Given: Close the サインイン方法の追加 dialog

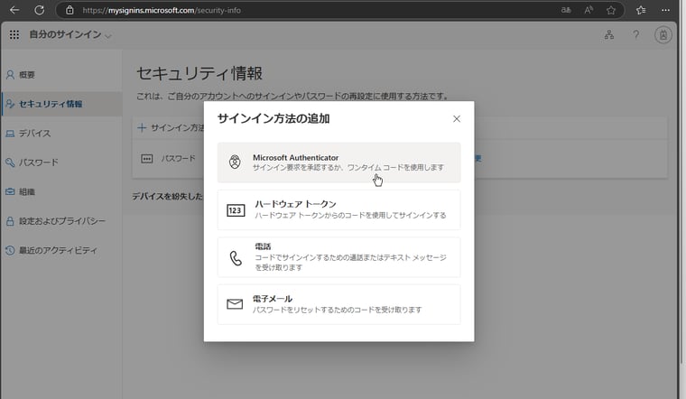Looking at the screenshot, I should (457, 118).
